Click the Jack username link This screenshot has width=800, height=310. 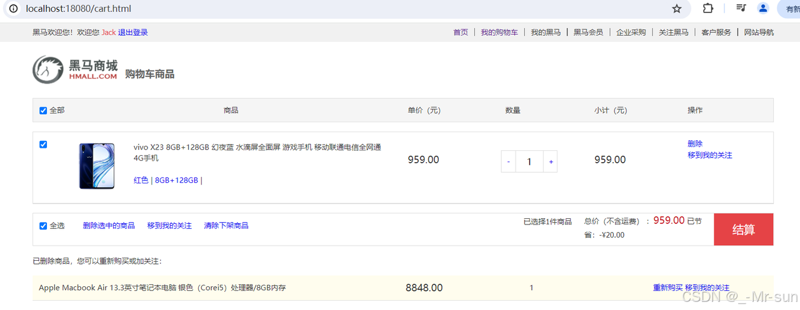tap(109, 32)
